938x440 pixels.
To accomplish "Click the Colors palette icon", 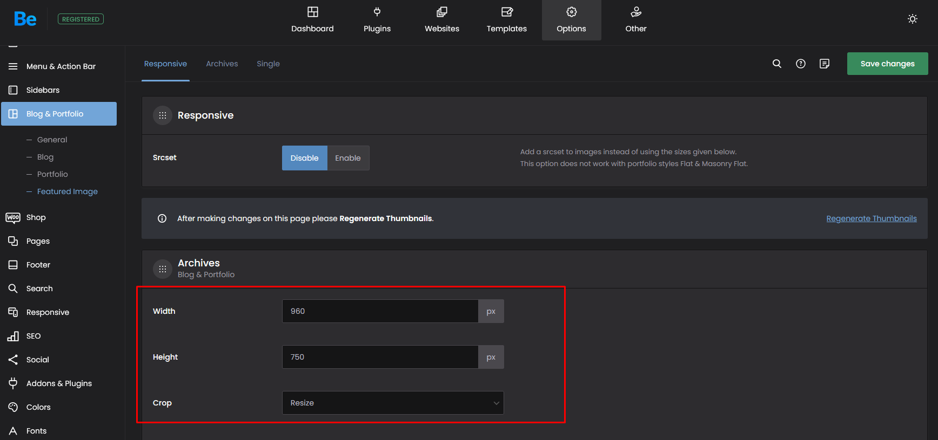I will coord(13,407).
